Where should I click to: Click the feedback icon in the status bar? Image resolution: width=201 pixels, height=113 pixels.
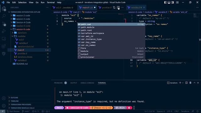coord(193,111)
